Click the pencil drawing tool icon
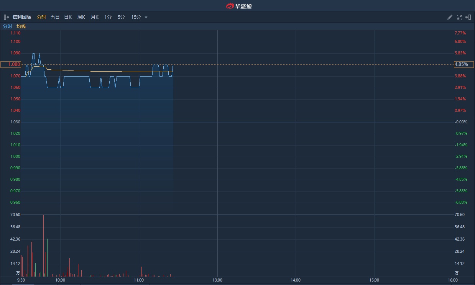 pos(450,17)
